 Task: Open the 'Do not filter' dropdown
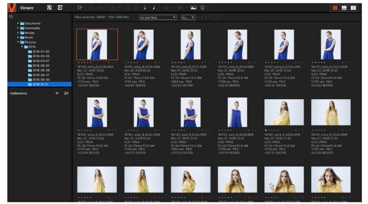(x=158, y=17)
